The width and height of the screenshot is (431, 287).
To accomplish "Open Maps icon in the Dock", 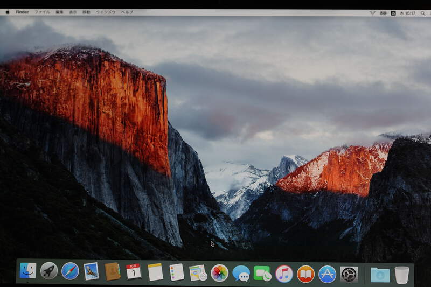I will 198,272.
